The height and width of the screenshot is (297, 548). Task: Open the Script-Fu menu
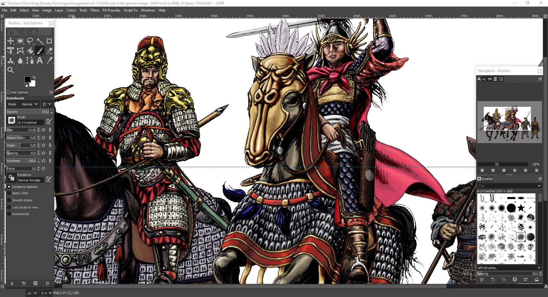[x=130, y=10]
